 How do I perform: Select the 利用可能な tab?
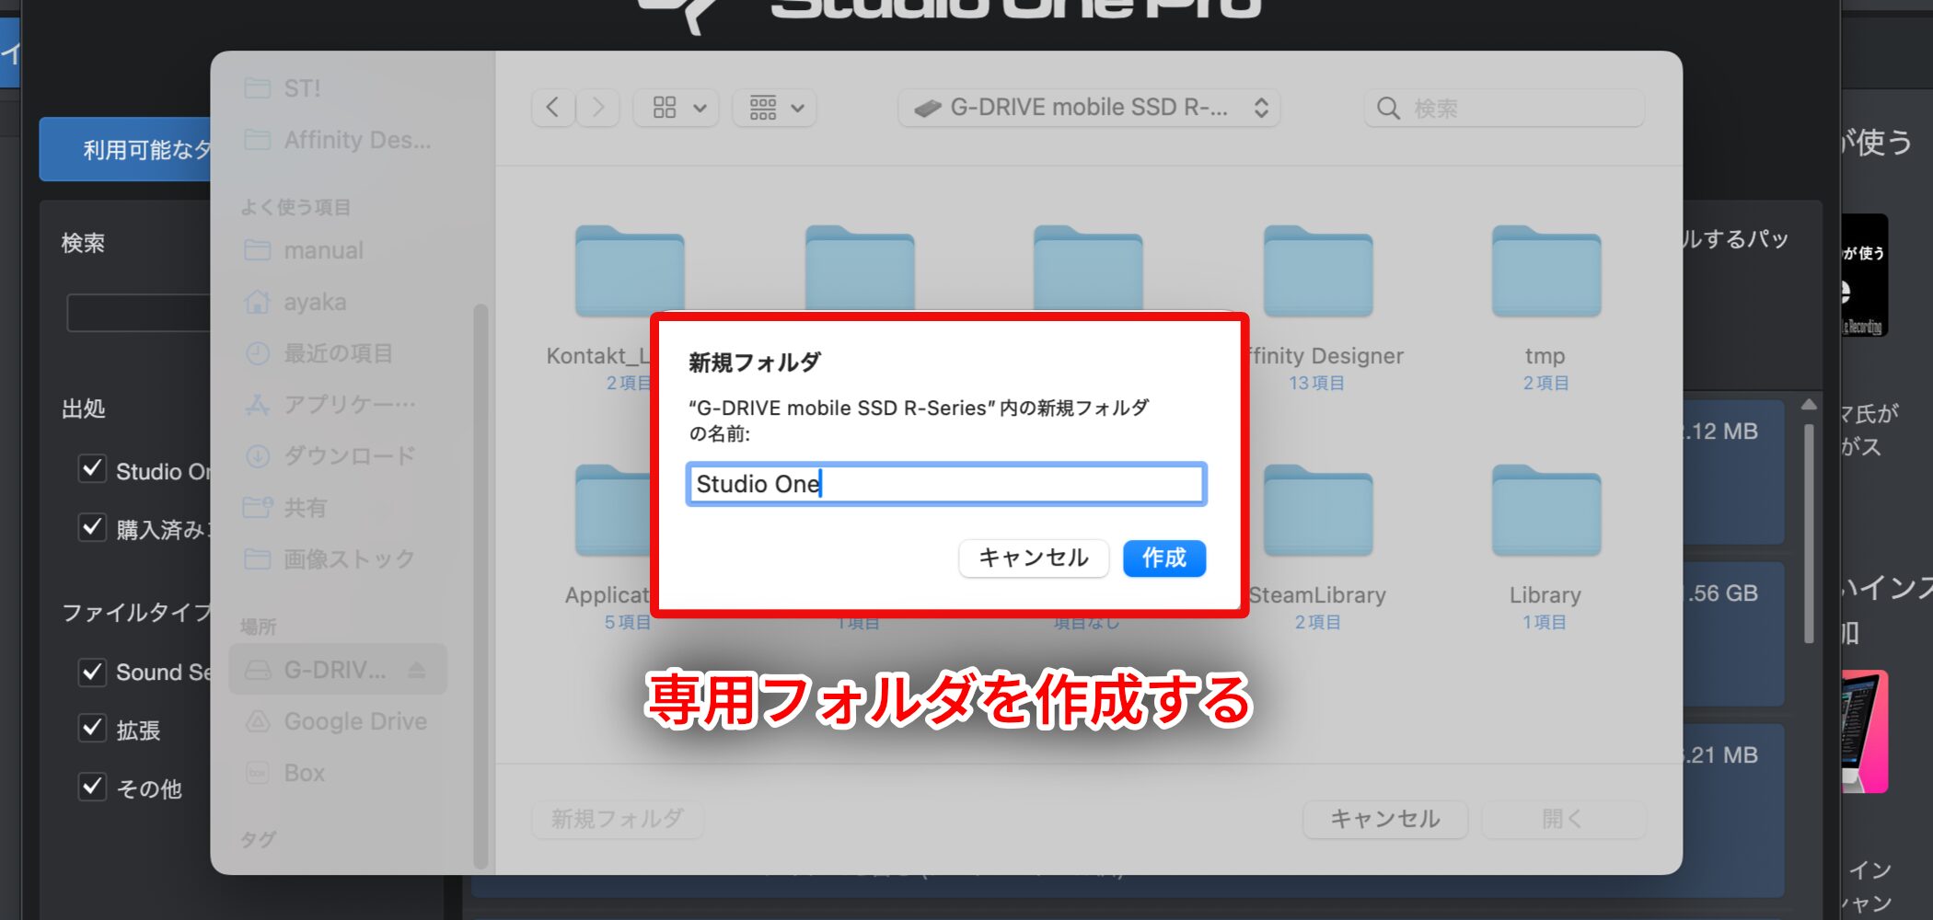[x=125, y=149]
